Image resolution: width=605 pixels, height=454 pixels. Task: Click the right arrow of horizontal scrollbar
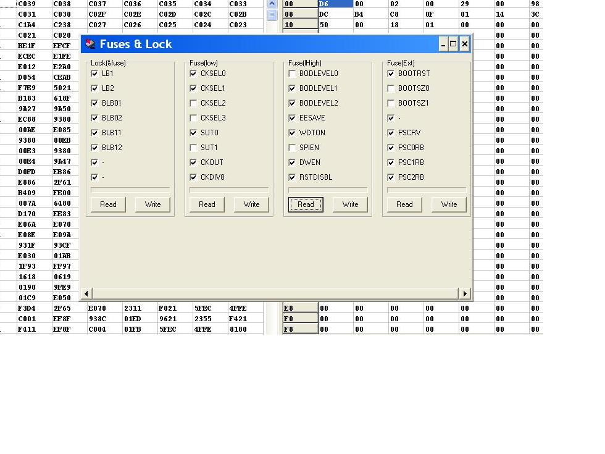tap(465, 293)
